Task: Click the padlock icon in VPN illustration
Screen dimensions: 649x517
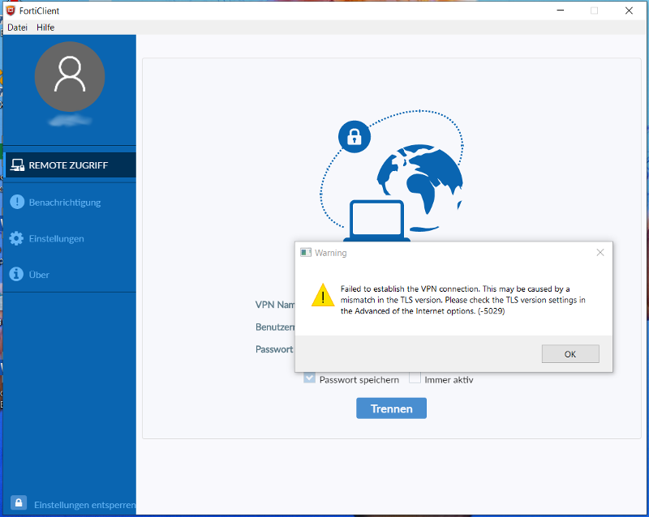Action: coord(355,136)
